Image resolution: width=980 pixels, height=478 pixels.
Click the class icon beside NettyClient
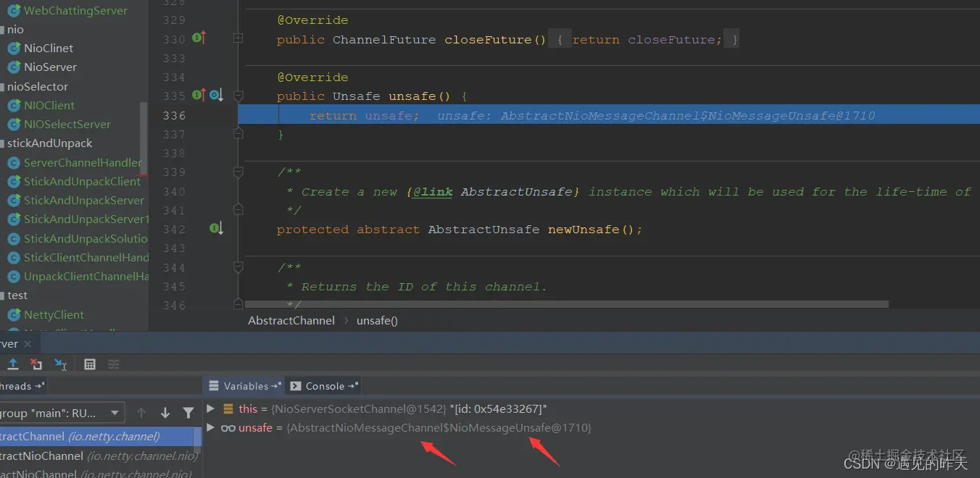click(x=14, y=315)
